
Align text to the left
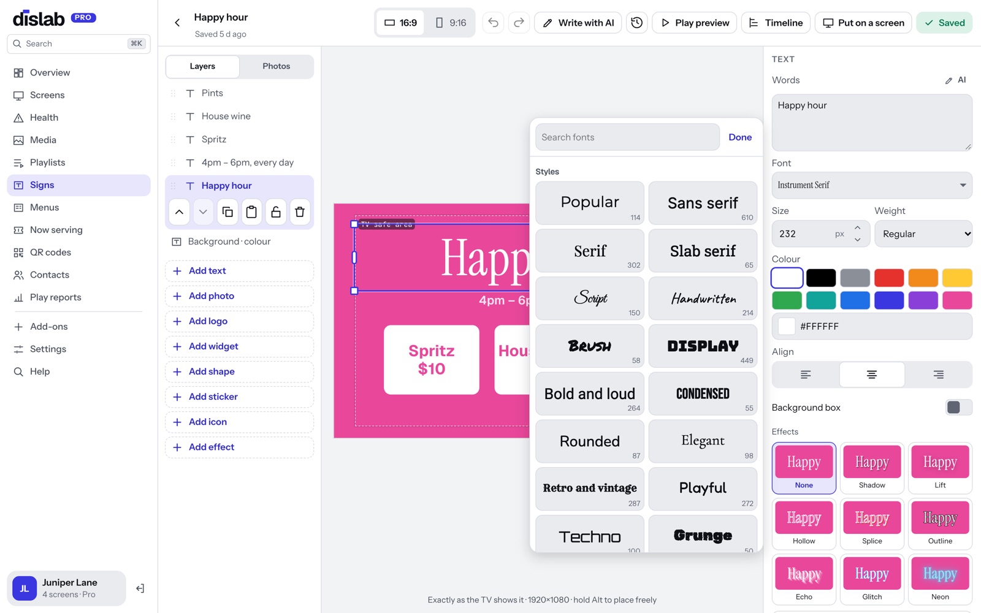tap(806, 375)
